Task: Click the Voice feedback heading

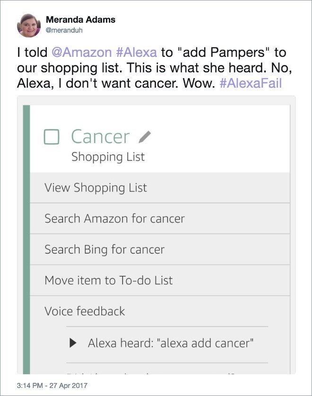Action: (x=85, y=311)
